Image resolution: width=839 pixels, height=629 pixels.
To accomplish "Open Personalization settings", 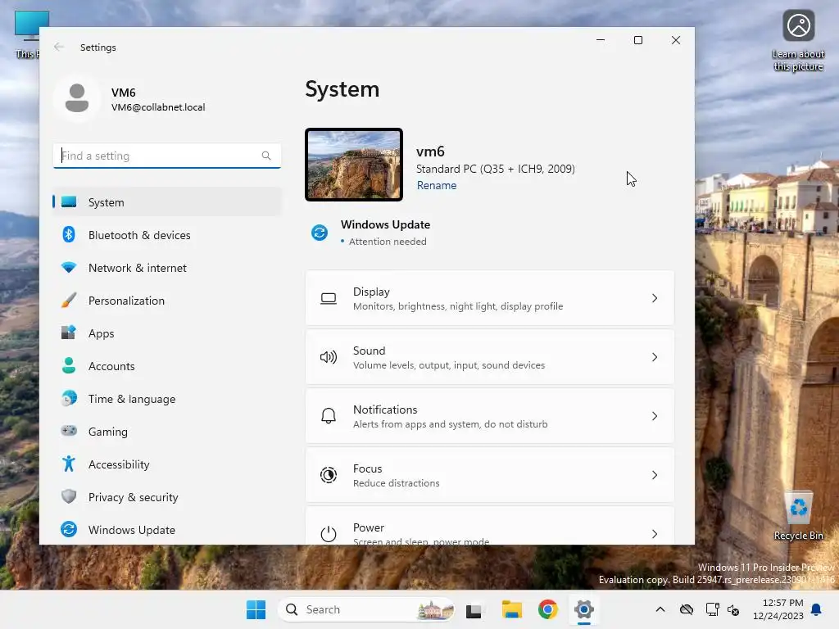I will (x=167, y=300).
